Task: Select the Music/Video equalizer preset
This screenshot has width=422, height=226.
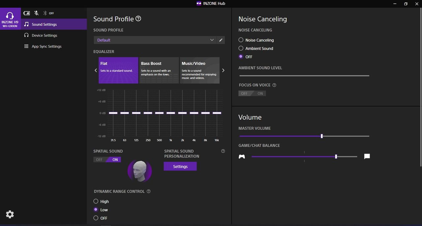Action: coord(200,70)
